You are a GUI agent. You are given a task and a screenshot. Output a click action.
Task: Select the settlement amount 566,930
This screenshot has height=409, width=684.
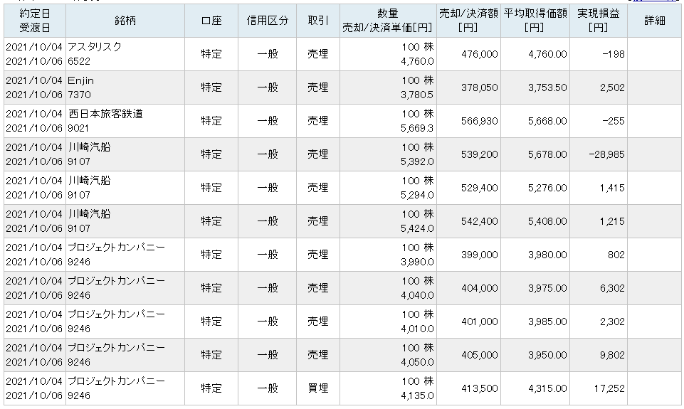[480, 121]
